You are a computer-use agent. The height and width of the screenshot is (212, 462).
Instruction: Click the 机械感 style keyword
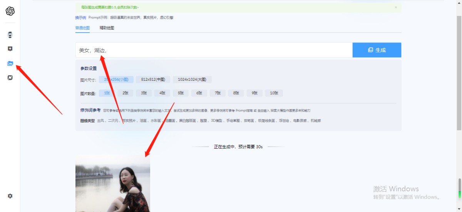tap(316, 121)
